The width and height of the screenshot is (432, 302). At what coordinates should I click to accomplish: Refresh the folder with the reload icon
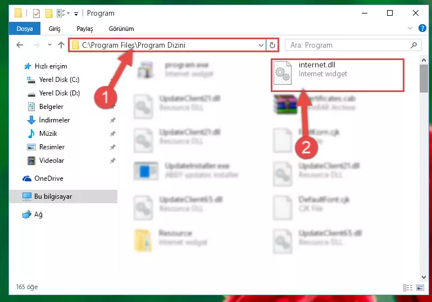[272, 45]
